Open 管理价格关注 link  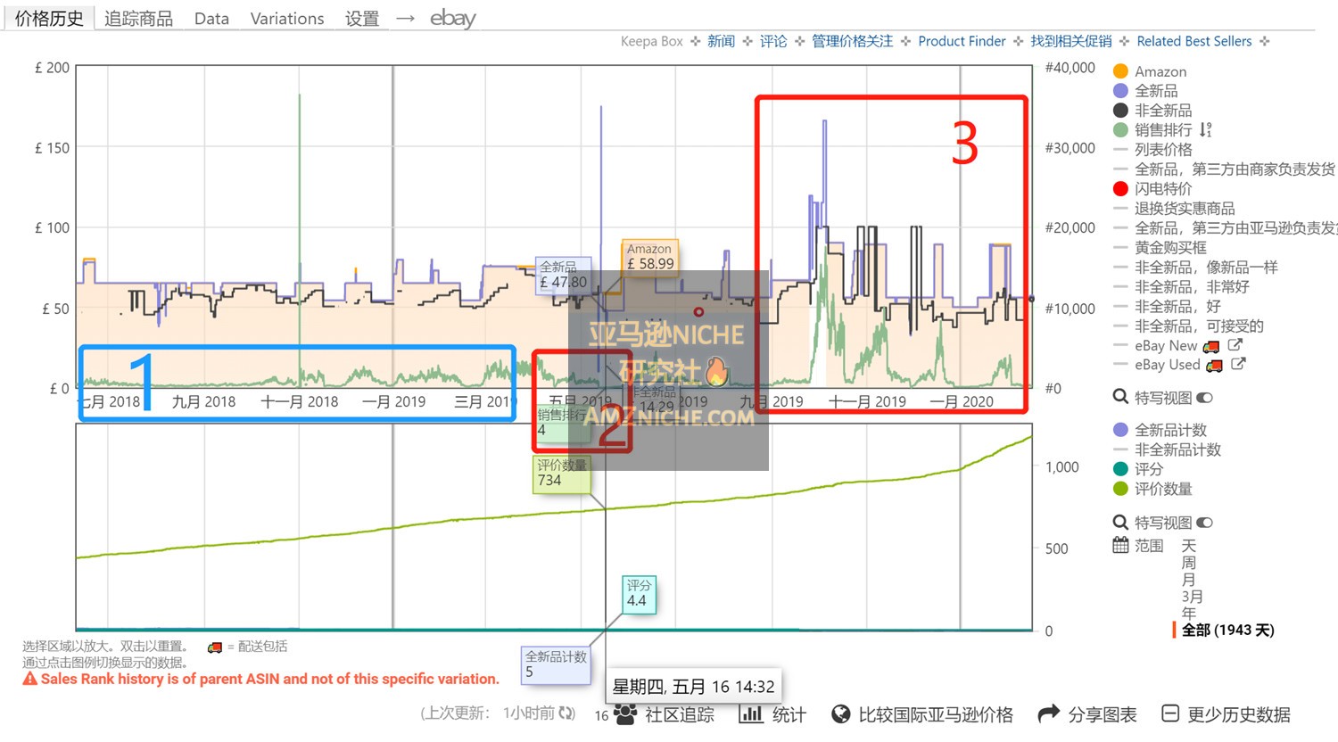pyautogui.click(x=852, y=41)
